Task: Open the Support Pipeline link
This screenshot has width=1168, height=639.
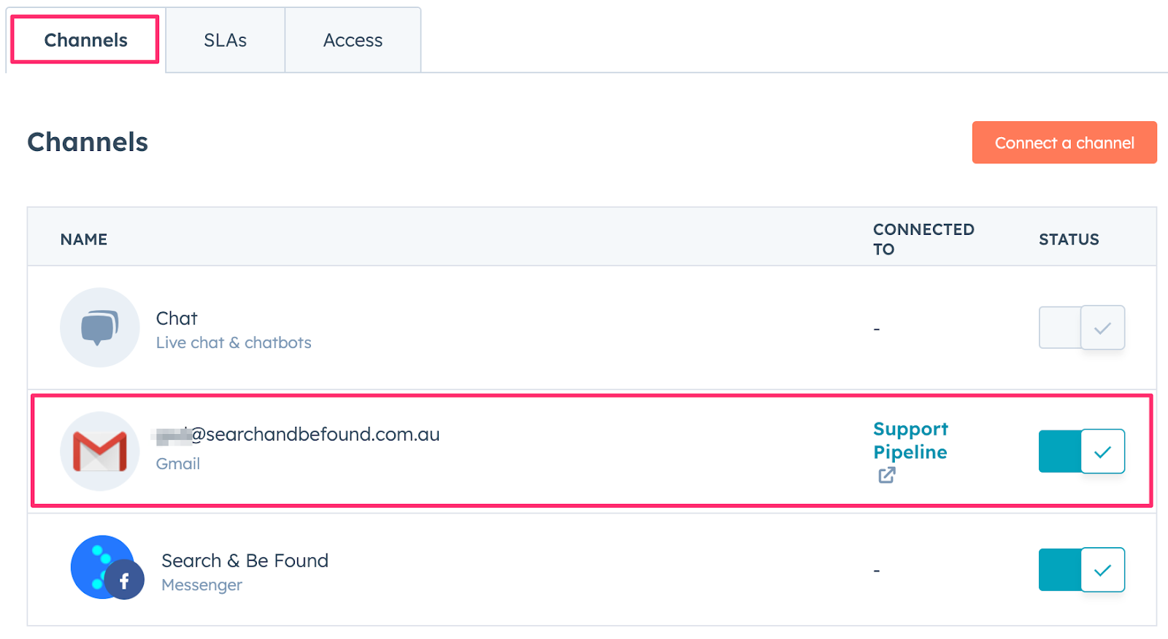Action: (x=910, y=440)
